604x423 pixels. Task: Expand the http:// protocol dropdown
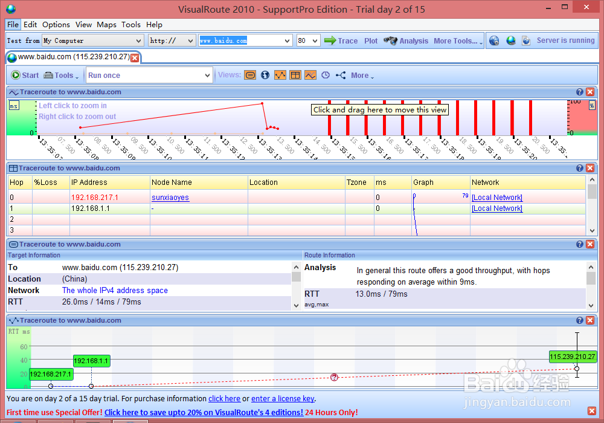coord(191,40)
